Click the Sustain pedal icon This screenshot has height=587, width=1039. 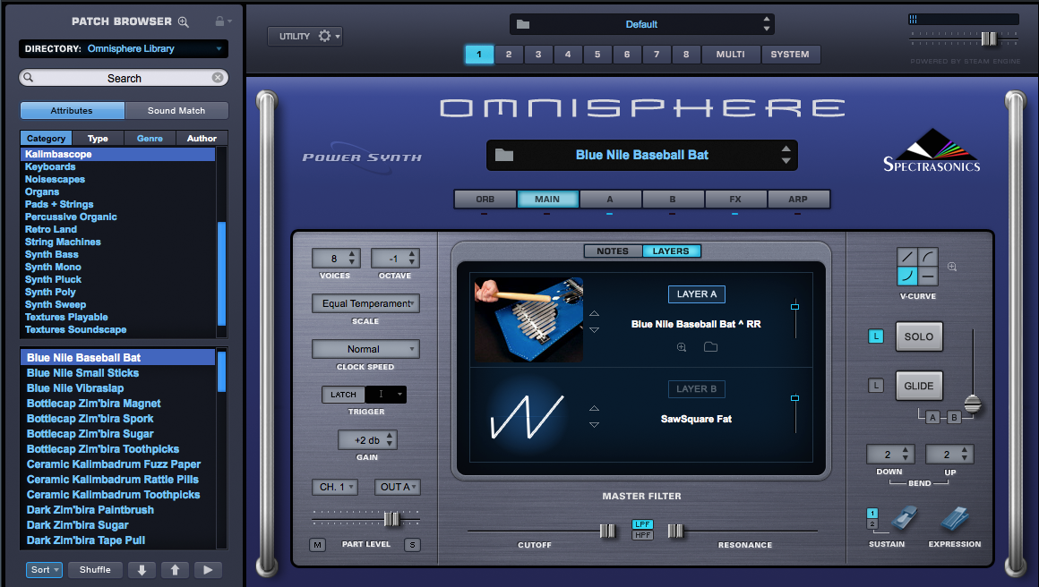(904, 518)
